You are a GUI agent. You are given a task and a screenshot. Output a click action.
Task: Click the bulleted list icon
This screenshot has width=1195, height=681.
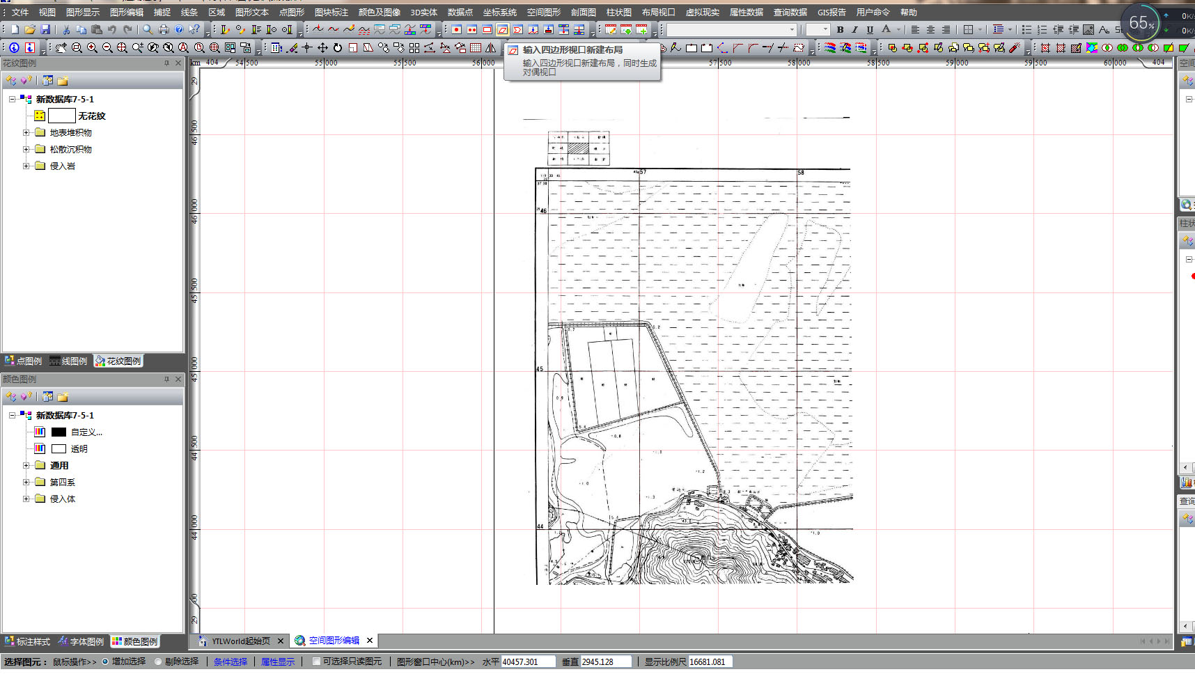tap(1027, 30)
